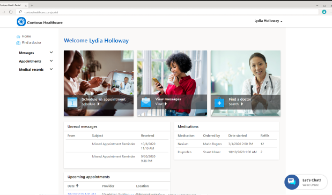Click Stuart Ulmer in Ordered by column

coord(212,152)
